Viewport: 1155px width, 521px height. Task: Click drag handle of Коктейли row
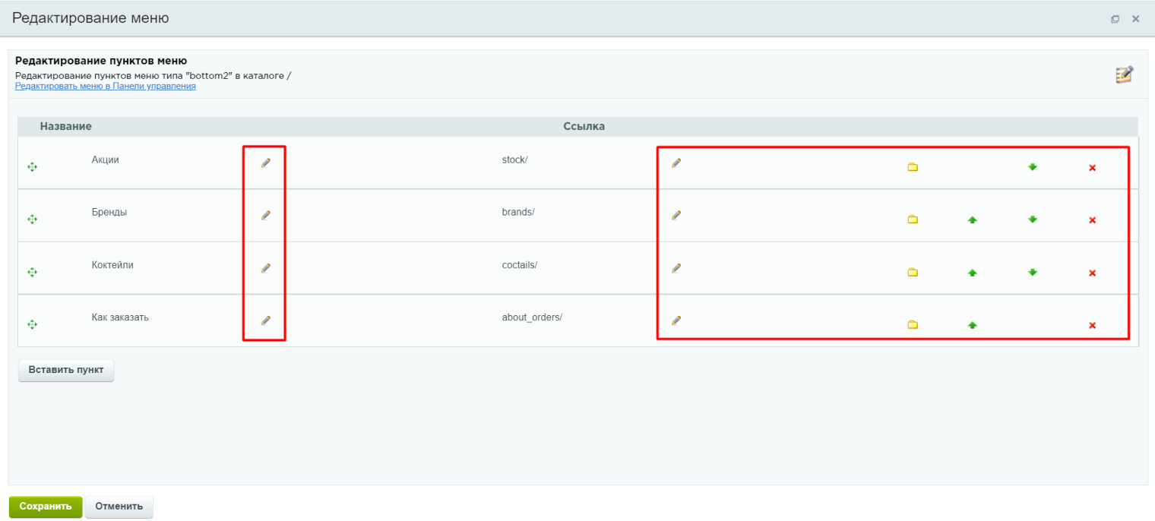tap(32, 272)
